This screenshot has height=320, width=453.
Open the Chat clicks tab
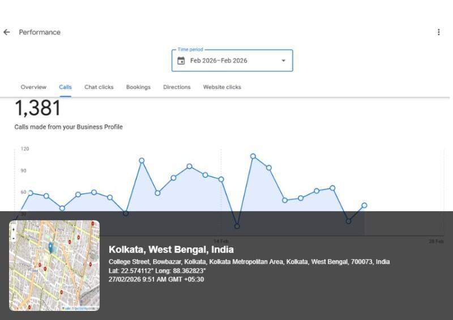point(99,87)
